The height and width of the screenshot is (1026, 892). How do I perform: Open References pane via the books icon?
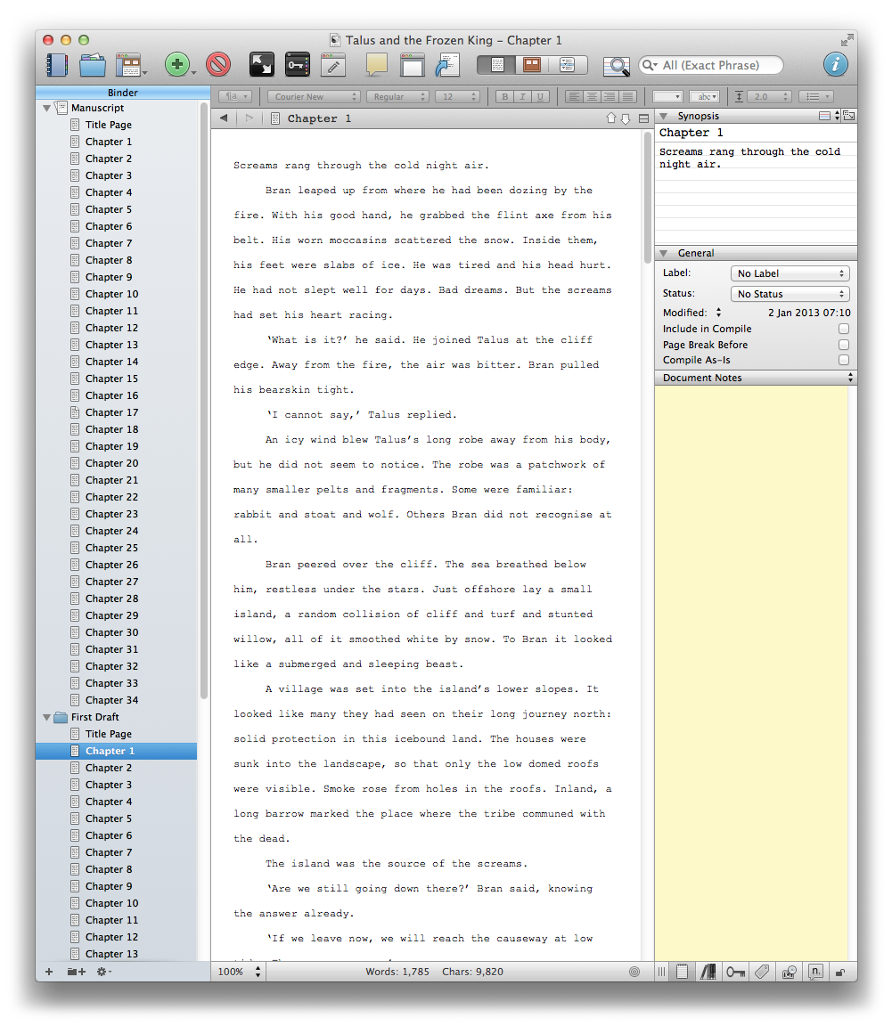point(710,972)
